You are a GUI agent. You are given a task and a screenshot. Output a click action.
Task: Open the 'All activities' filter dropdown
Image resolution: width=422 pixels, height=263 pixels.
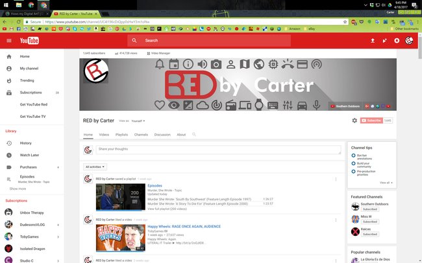95,167
